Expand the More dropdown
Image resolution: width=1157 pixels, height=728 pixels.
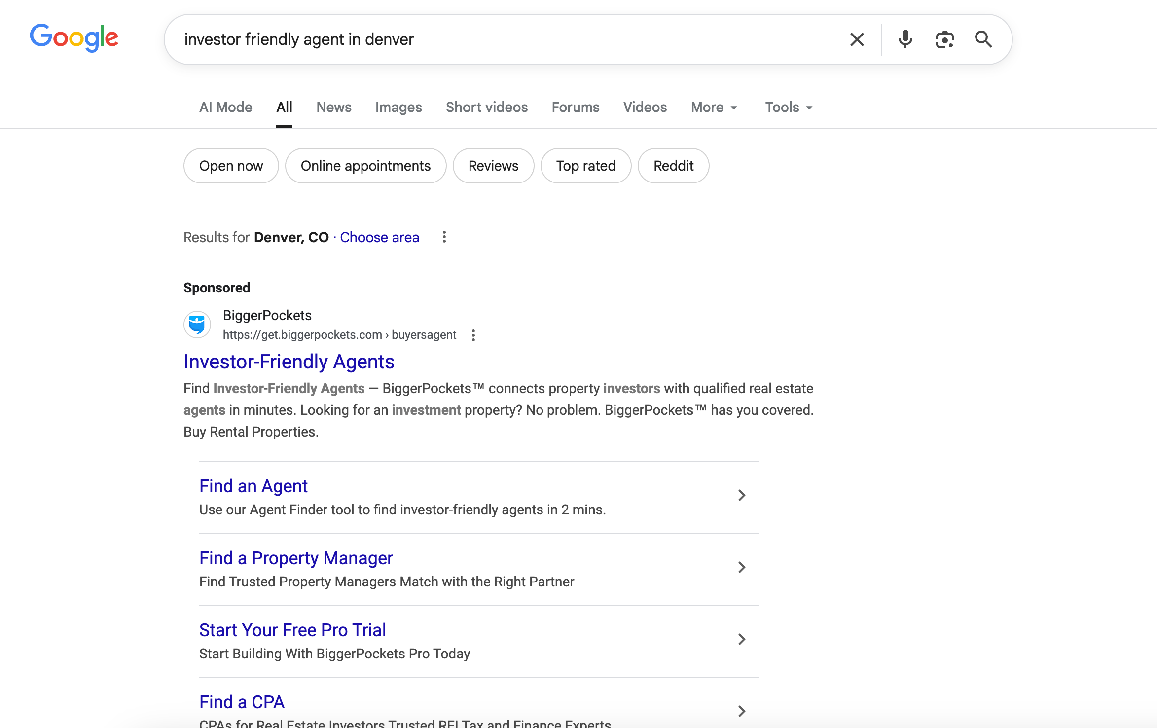point(714,107)
